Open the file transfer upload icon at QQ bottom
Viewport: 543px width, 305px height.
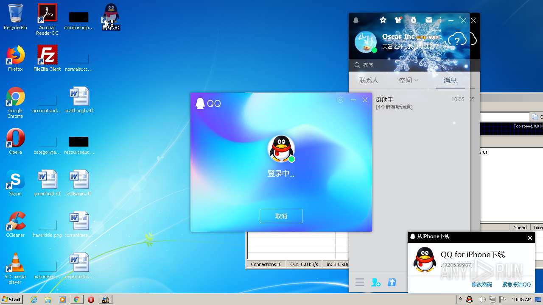(392, 282)
